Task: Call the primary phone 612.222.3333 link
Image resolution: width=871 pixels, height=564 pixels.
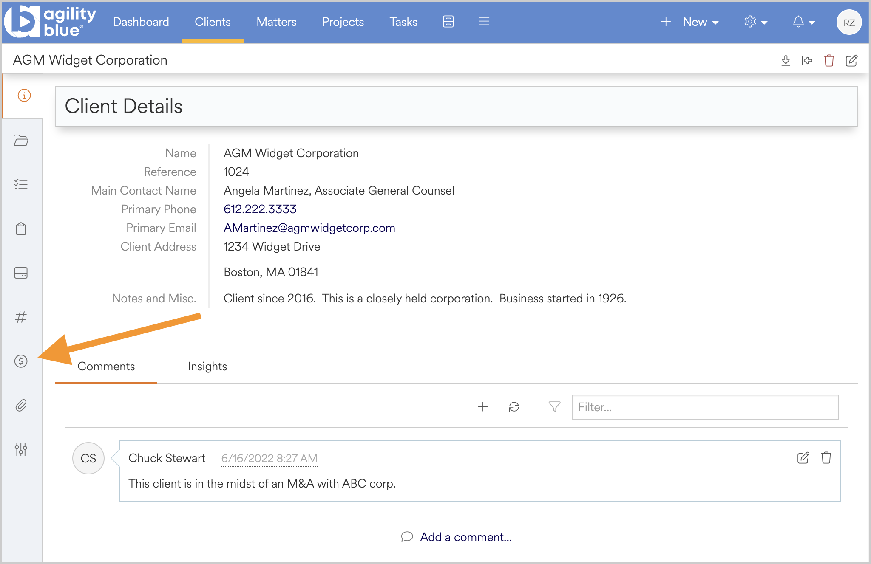Action: (260, 209)
